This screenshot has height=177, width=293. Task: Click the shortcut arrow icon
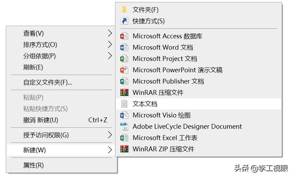pyautogui.click(x=124, y=21)
